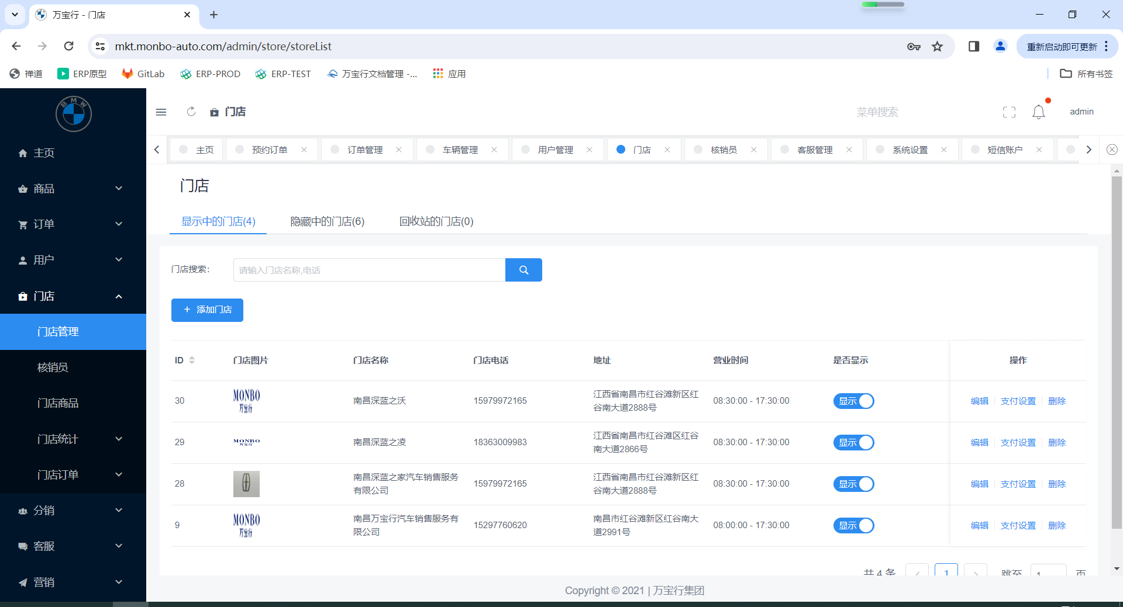Open 所有书签 bookmarks folder
This screenshot has height=607, width=1123.
[1086, 74]
